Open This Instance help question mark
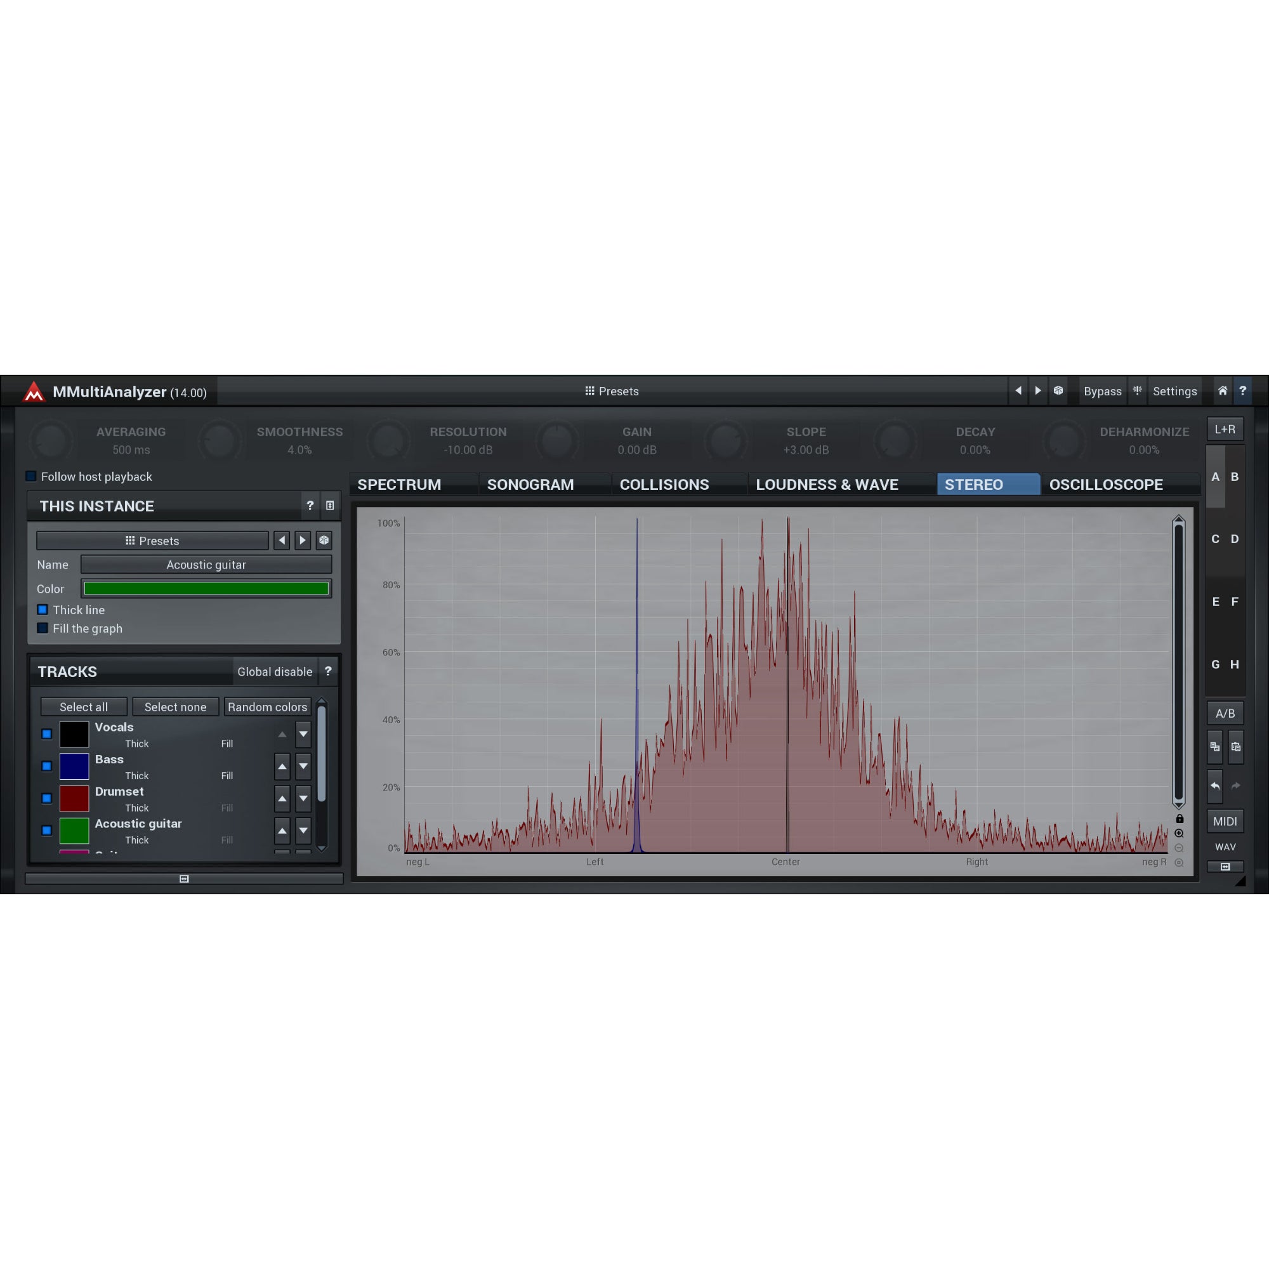This screenshot has width=1269, height=1269. pyautogui.click(x=310, y=505)
